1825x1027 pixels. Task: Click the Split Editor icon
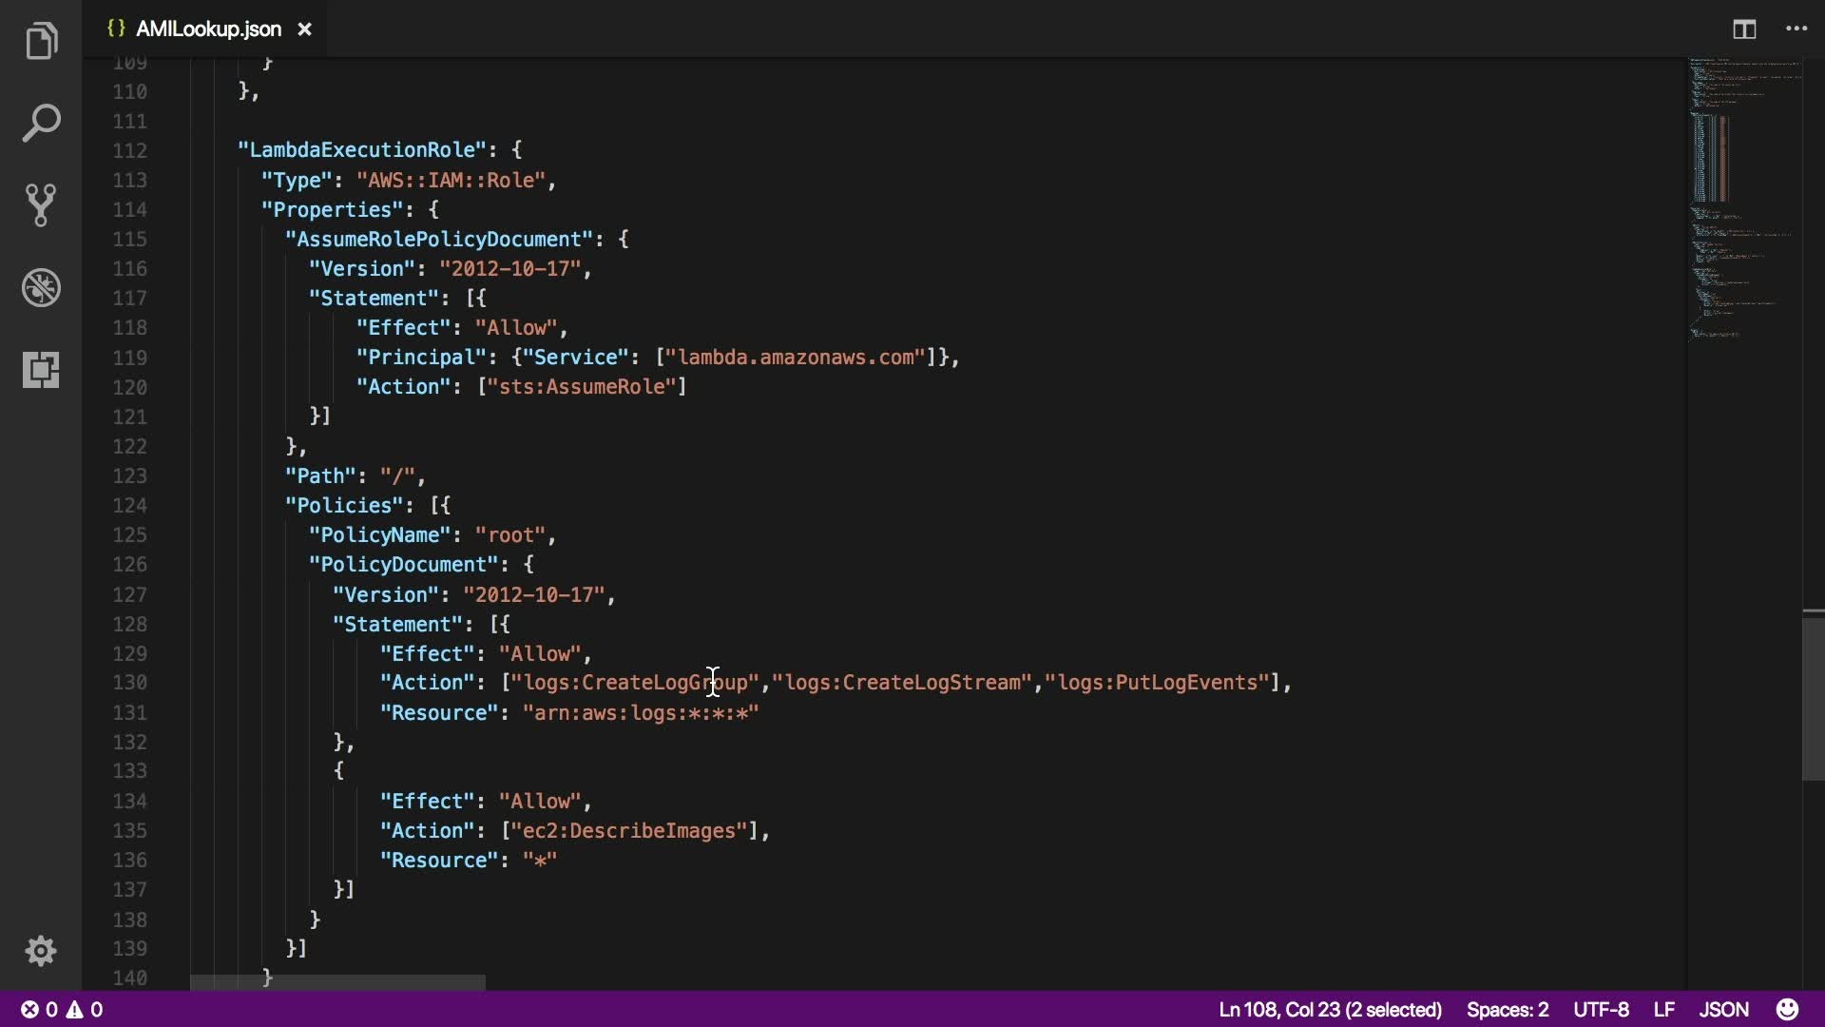coord(1744,29)
